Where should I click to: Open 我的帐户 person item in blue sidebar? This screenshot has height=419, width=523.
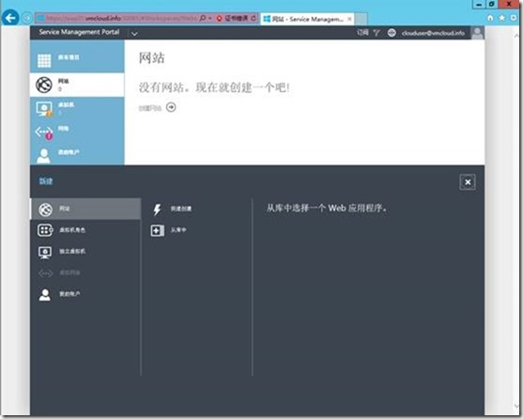click(77, 155)
